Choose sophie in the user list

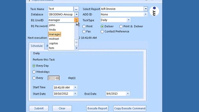(x=61, y=44)
